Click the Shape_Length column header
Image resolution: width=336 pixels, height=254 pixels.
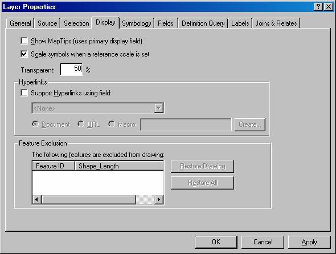120,166
